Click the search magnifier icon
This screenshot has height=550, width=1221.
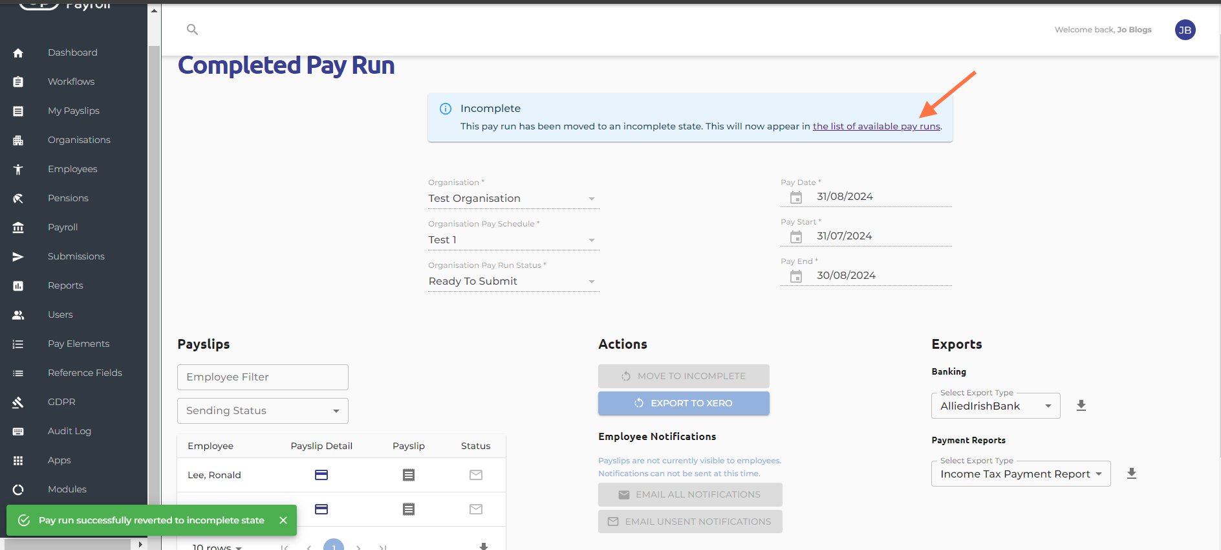tap(192, 29)
